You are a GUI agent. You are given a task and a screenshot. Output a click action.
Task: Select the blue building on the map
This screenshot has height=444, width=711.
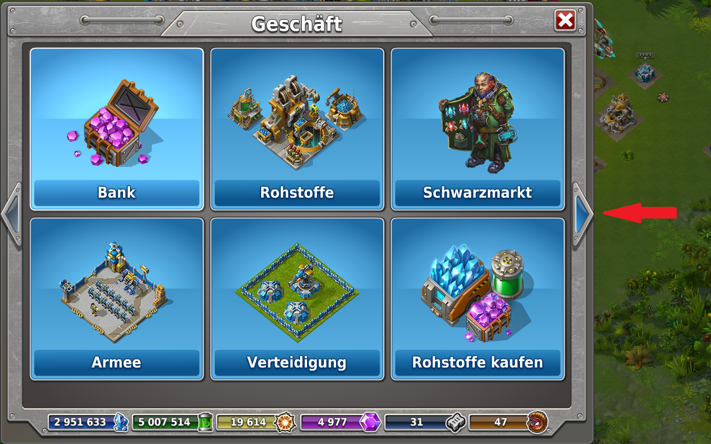[644, 72]
